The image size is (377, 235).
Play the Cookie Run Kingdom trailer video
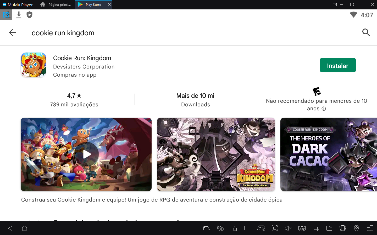point(86,154)
